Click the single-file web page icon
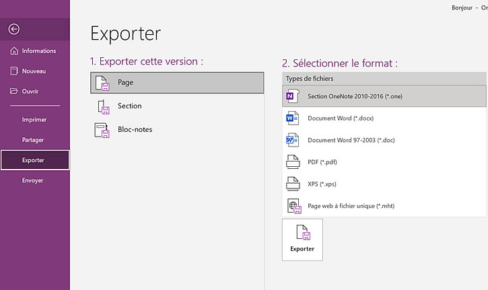 [x=293, y=206]
